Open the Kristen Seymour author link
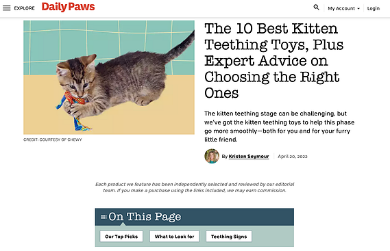The image size is (390, 251). [249, 157]
